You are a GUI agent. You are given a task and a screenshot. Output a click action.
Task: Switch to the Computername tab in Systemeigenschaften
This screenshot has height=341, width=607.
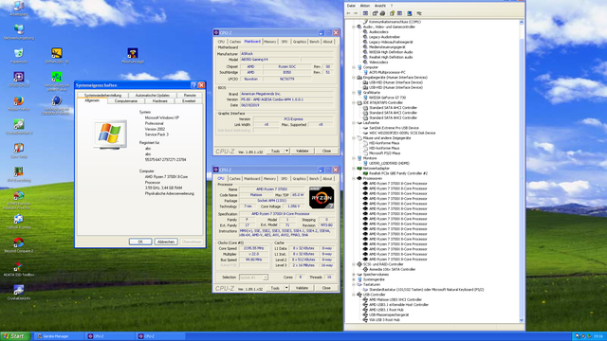pyautogui.click(x=126, y=101)
